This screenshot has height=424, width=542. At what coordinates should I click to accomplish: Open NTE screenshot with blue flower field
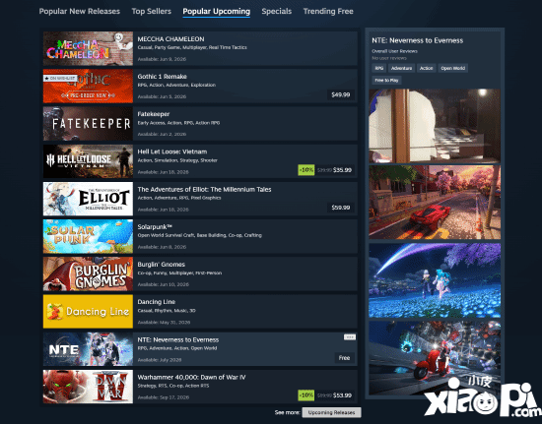[x=435, y=280]
